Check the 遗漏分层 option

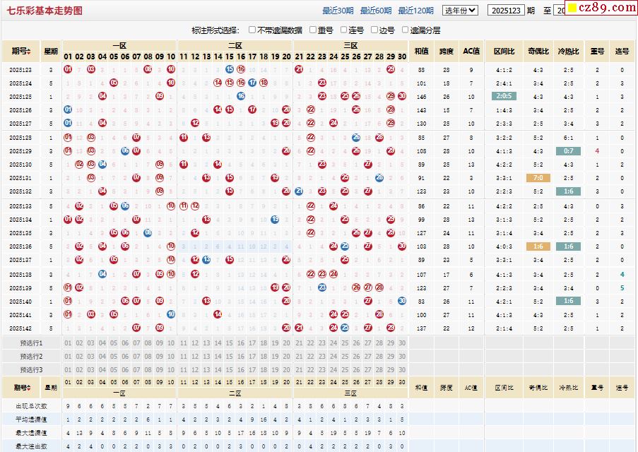406,30
